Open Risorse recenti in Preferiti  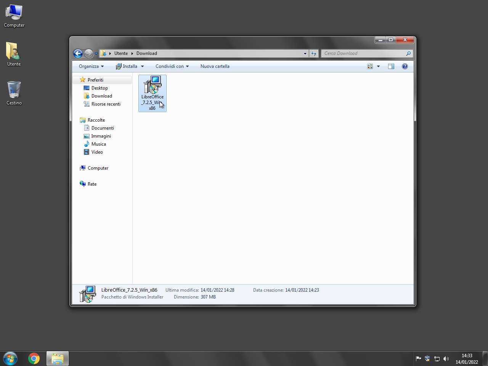(x=106, y=104)
